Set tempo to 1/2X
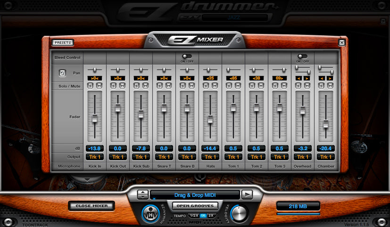The width and height of the screenshot is (390, 227). (193, 215)
